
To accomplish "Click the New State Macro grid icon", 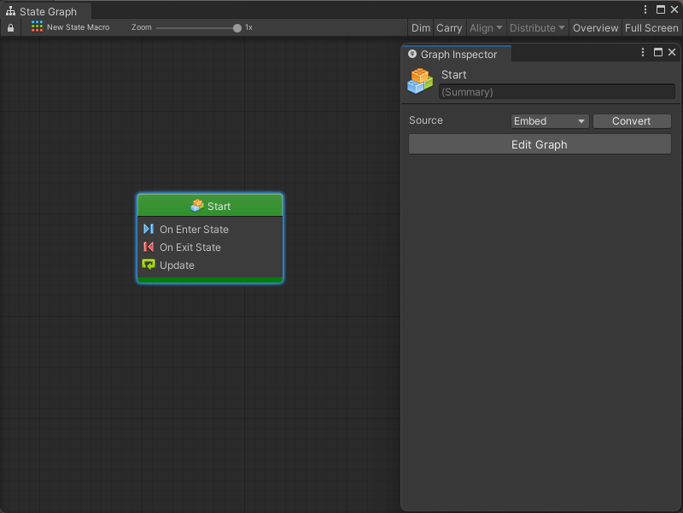I will 37,27.
